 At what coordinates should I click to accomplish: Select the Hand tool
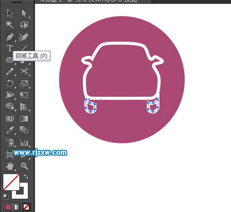pyautogui.click(x=10, y=166)
